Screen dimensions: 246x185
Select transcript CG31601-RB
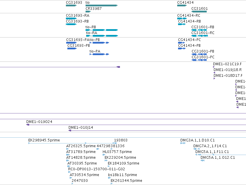point(199,30)
